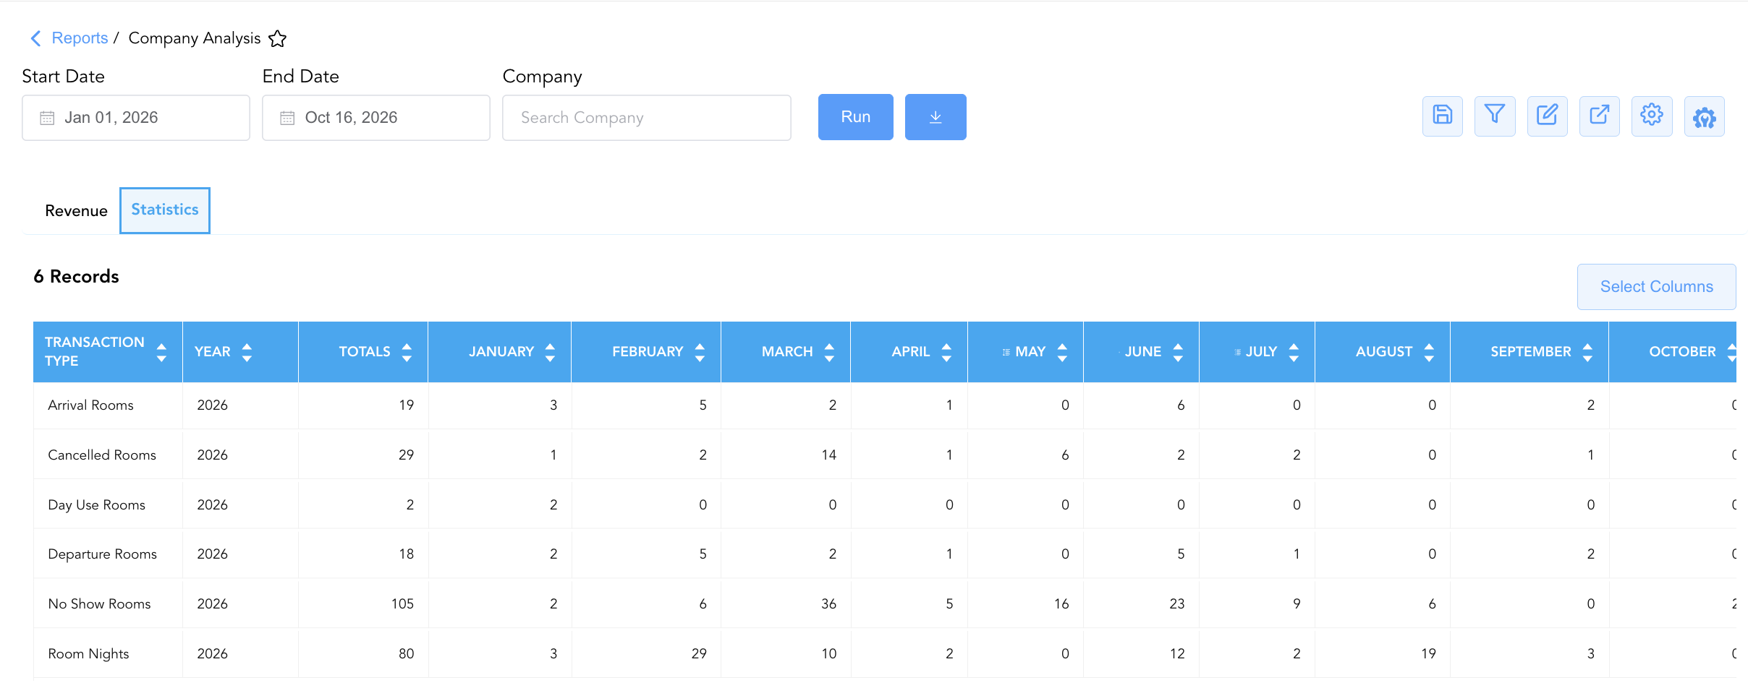Sort by May column arrows
The width and height of the screenshot is (1748, 688).
pyautogui.click(x=1062, y=352)
